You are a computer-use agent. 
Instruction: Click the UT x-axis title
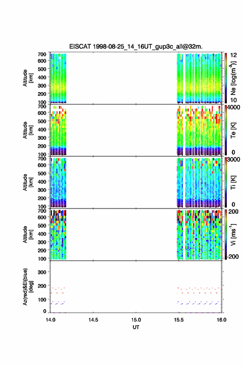point(136,327)
